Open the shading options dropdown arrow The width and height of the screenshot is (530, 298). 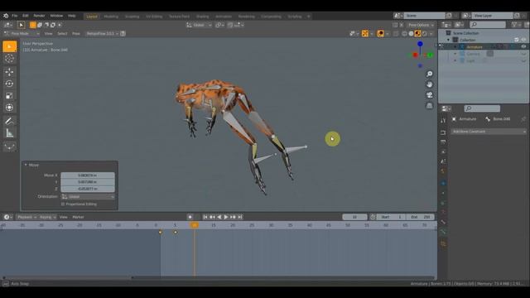pos(431,33)
